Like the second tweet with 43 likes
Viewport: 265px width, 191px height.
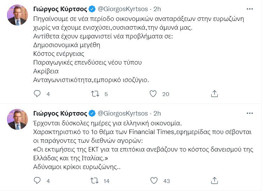coord(153,181)
